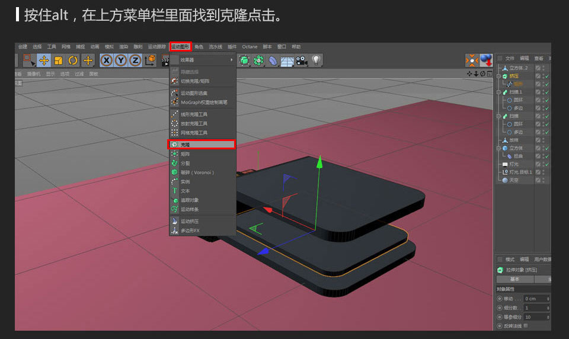Viewport: 569px width, 339px height.
Task: Choose MoGraph权重绘制画笔 menu entry
Action: coord(203,103)
